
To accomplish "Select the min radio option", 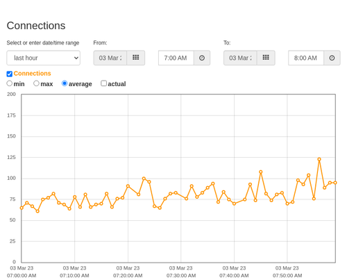I will tap(10, 83).
